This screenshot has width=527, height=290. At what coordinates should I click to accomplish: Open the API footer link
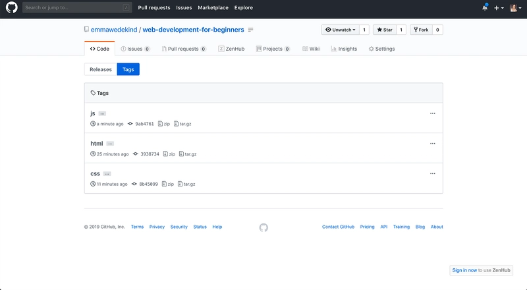click(x=384, y=227)
